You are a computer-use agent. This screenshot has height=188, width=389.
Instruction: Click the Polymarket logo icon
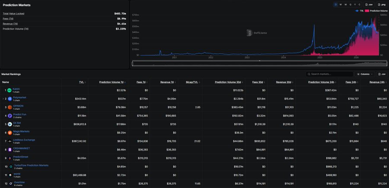click(10, 99)
